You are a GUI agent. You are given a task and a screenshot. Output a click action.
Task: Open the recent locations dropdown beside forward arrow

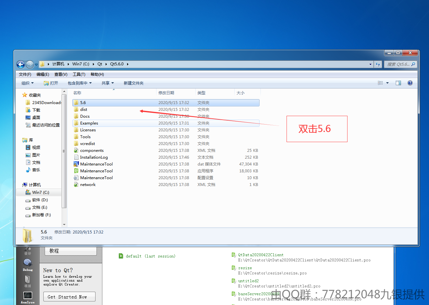pyautogui.click(x=36, y=64)
